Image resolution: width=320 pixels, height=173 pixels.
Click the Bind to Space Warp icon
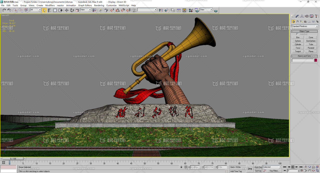pyautogui.click(x=26, y=10)
